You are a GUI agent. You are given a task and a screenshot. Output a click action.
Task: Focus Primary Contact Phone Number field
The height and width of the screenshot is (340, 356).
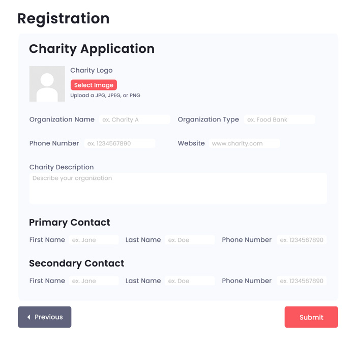tap(302, 240)
